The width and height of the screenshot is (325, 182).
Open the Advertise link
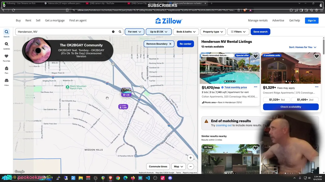278,20
